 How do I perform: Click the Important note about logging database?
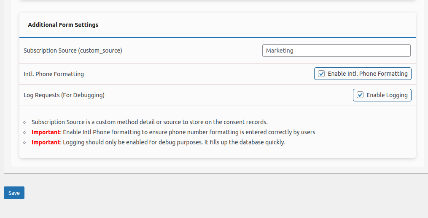point(158,142)
